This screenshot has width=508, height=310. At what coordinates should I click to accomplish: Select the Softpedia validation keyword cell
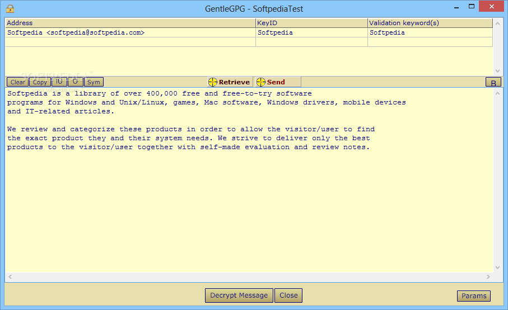(x=430, y=32)
